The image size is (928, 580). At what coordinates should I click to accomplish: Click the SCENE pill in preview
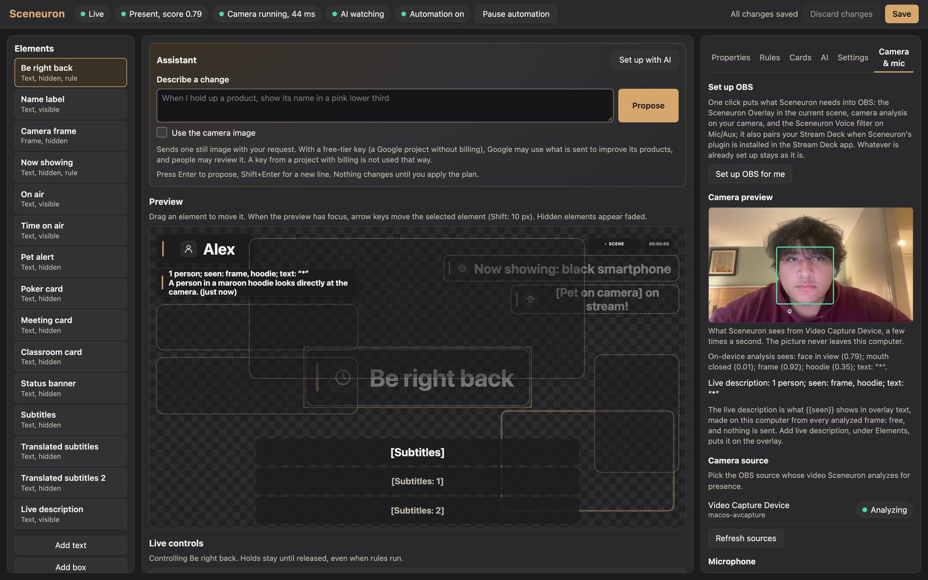tap(614, 244)
